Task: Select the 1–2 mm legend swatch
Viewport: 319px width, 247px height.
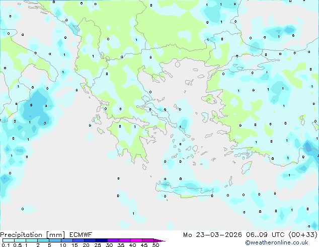Action: [32, 240]
